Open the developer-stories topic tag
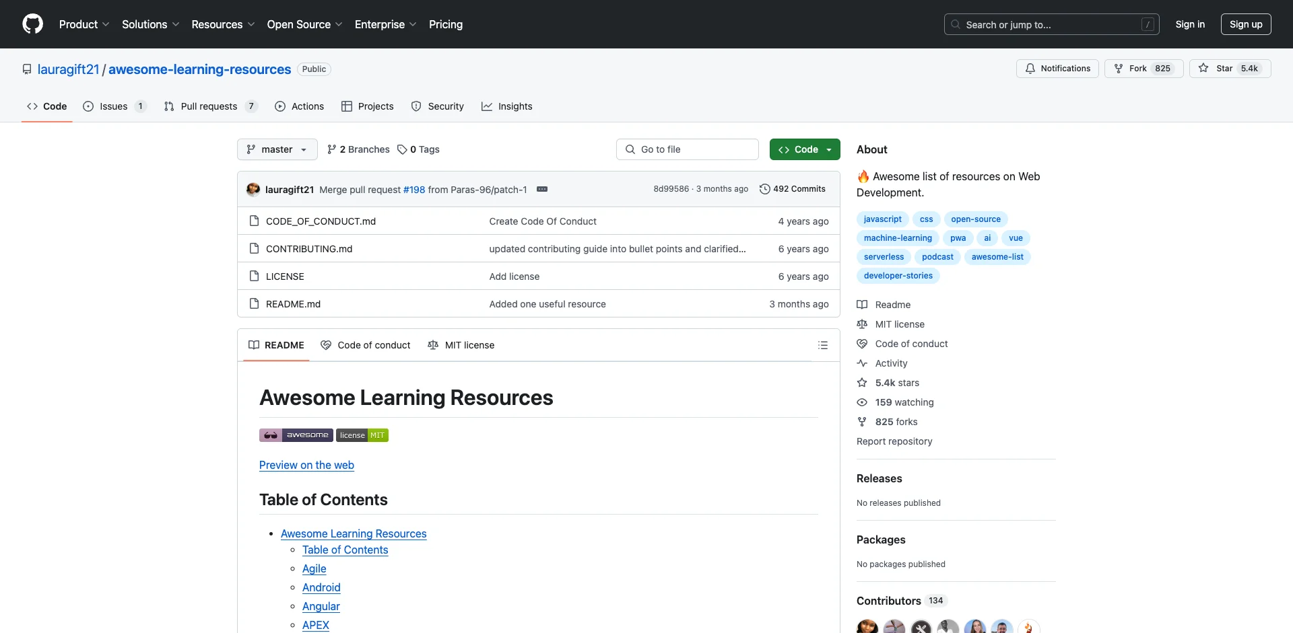 pyautogui.click(x=898, y=276)
